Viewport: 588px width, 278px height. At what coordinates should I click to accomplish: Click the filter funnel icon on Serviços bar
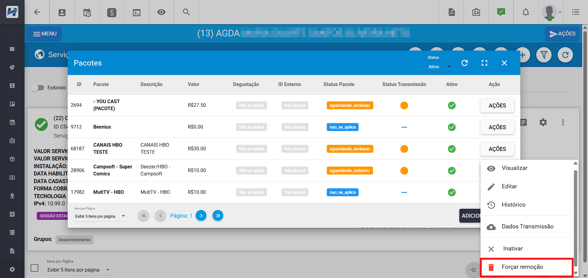(544, 55)
